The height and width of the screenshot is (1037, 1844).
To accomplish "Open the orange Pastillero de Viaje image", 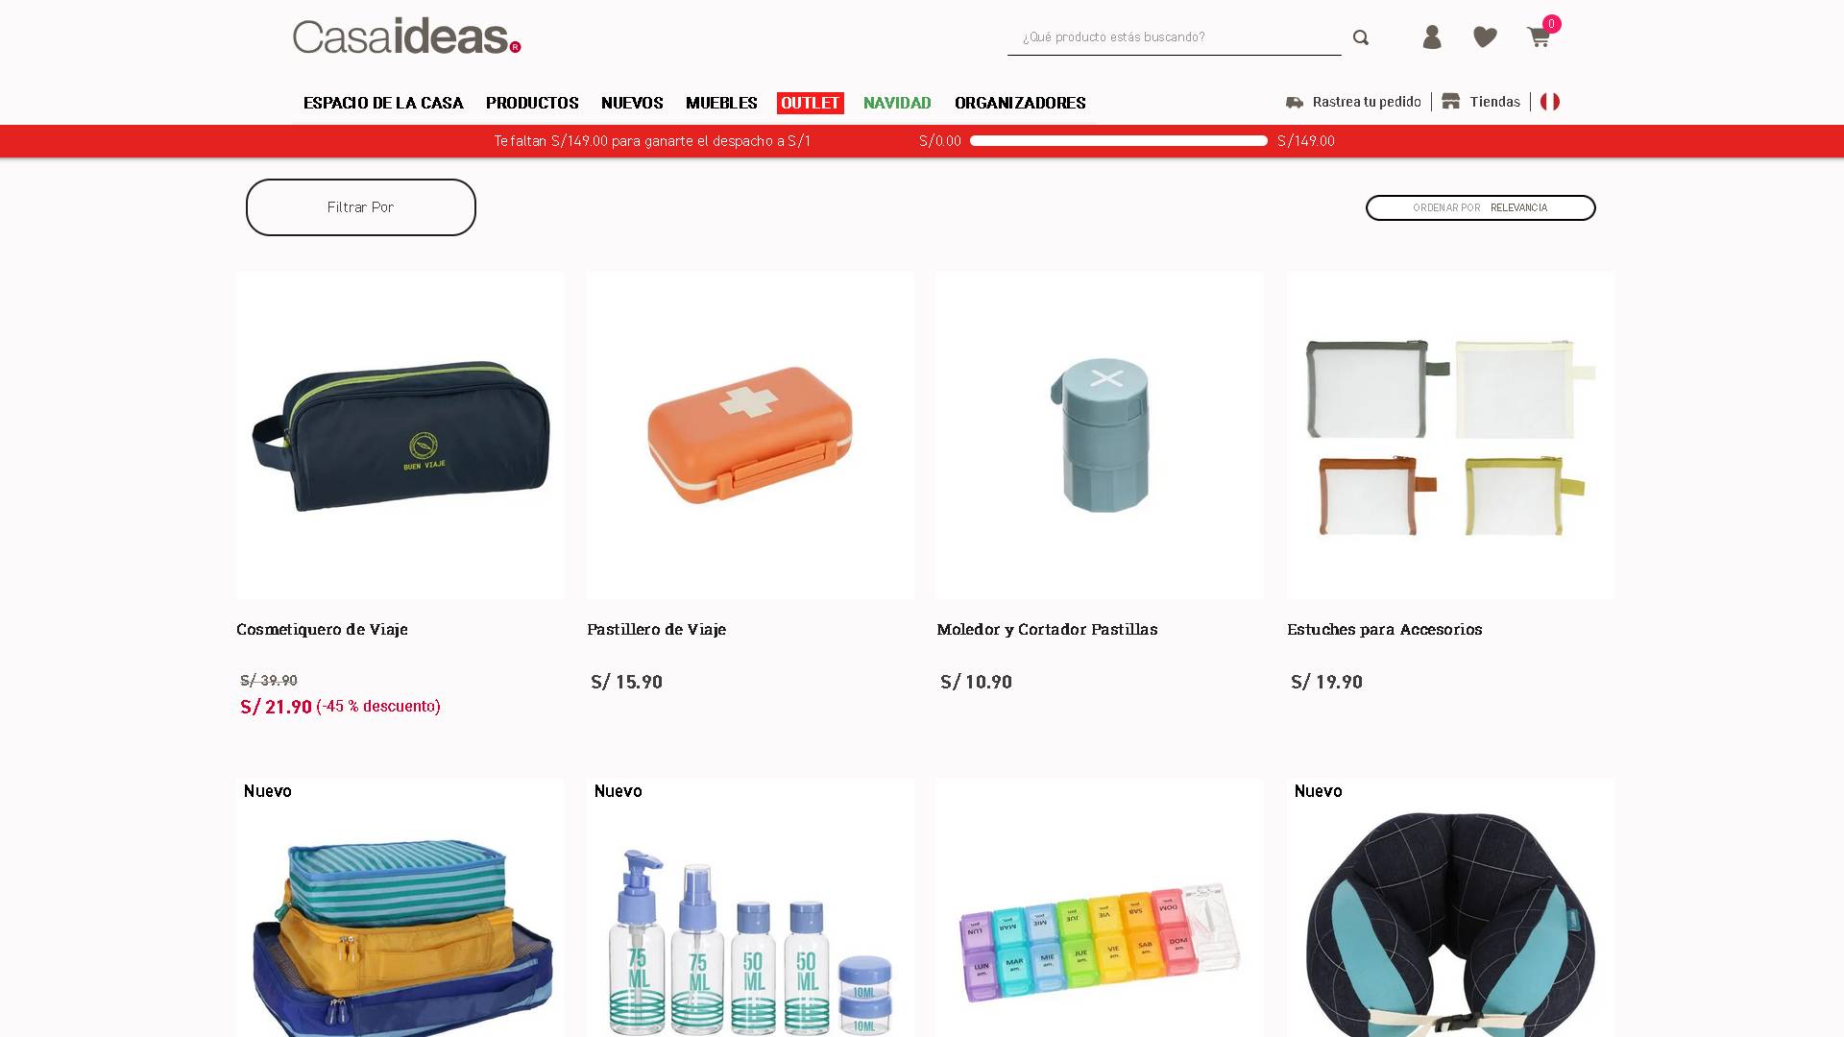I will tap(750, 435).
